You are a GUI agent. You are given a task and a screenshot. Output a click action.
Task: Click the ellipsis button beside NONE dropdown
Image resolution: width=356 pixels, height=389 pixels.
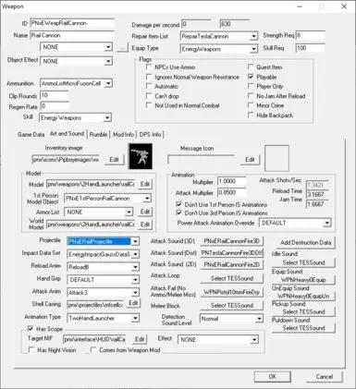pyautogui.click(x=122, y=48)
